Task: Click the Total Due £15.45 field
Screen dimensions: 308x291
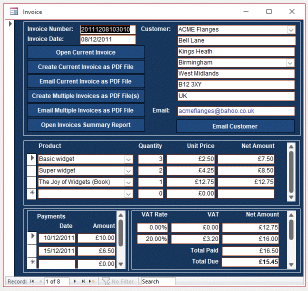Action: pyautogui.click(x=250, y=262)
